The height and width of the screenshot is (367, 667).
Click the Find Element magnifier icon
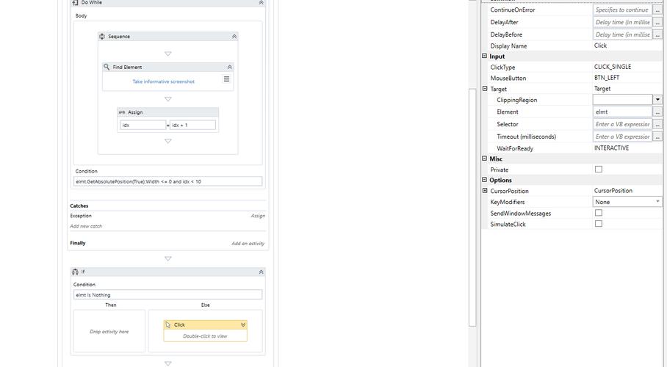click(x=107, y=67)
